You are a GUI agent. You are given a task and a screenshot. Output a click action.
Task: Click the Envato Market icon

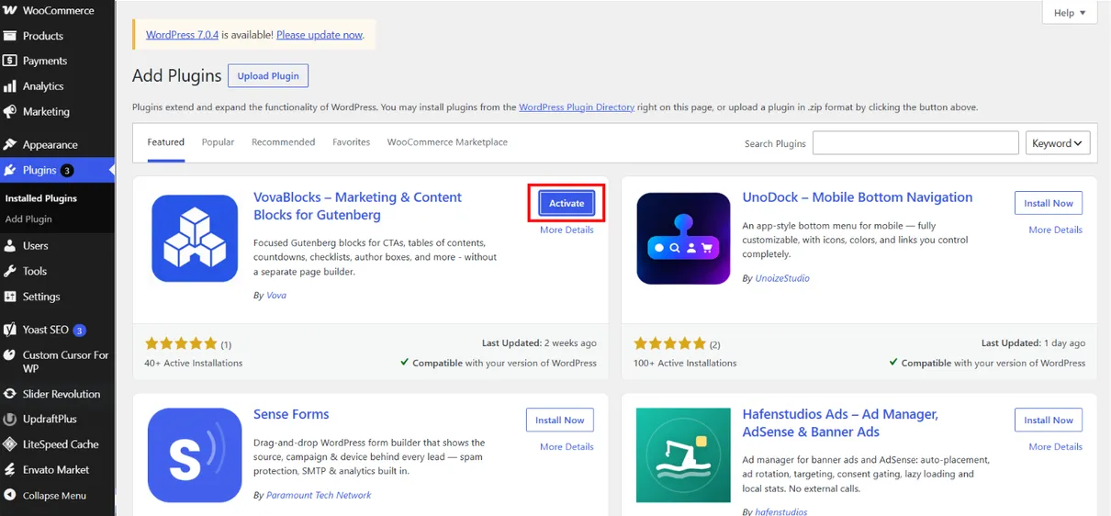pos(9,470)
